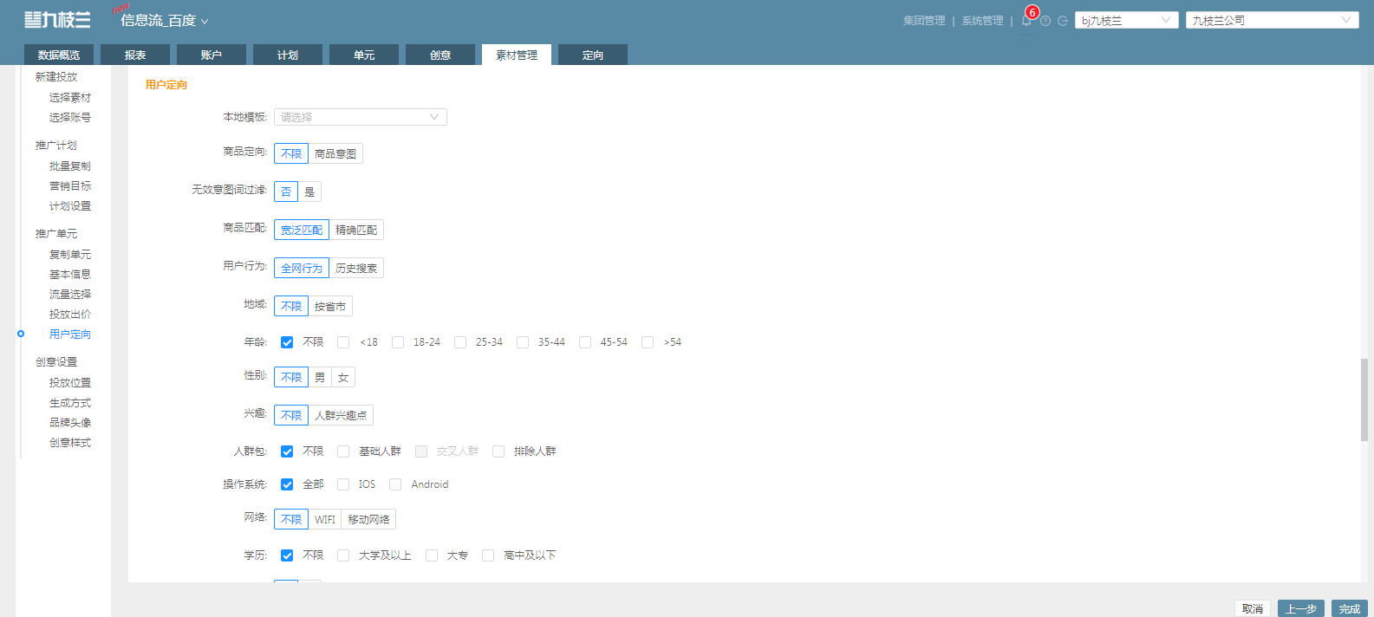
Task: Select 按省市 for 地域
Action: click(330, 306)
